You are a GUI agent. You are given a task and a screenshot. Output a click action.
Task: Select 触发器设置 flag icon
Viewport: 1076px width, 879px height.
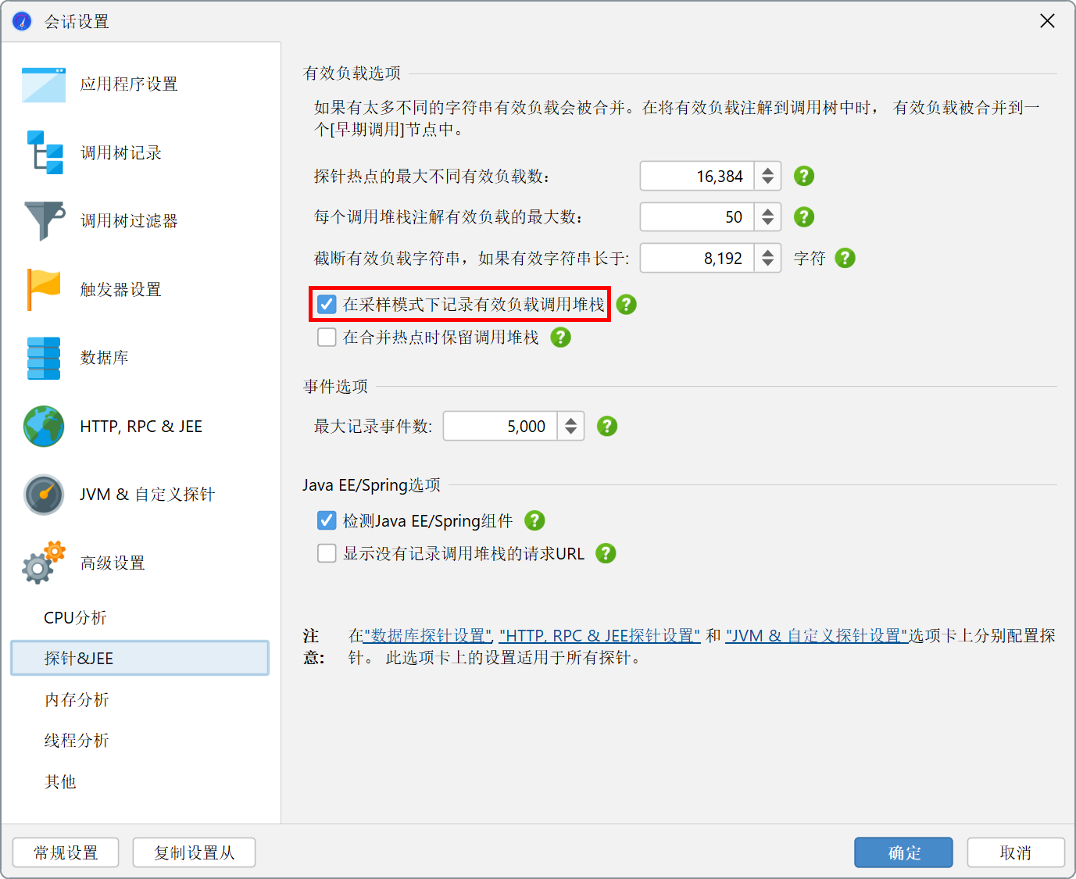[x=44, y=289]
